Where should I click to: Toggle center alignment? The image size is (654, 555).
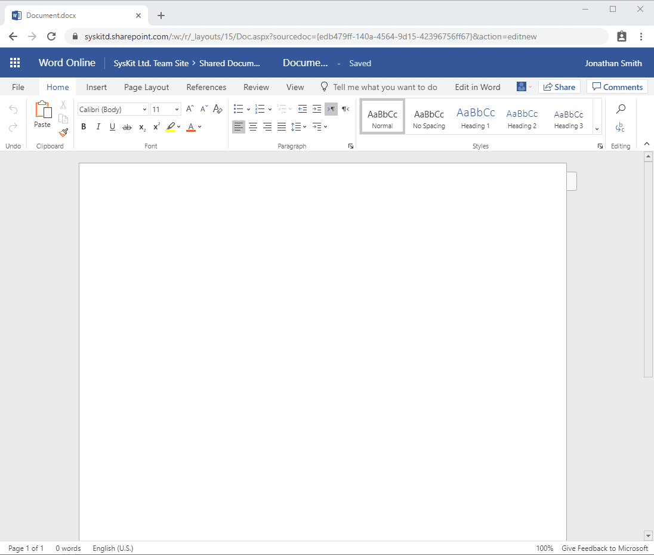pyautogui.click(x=253, y=126)
